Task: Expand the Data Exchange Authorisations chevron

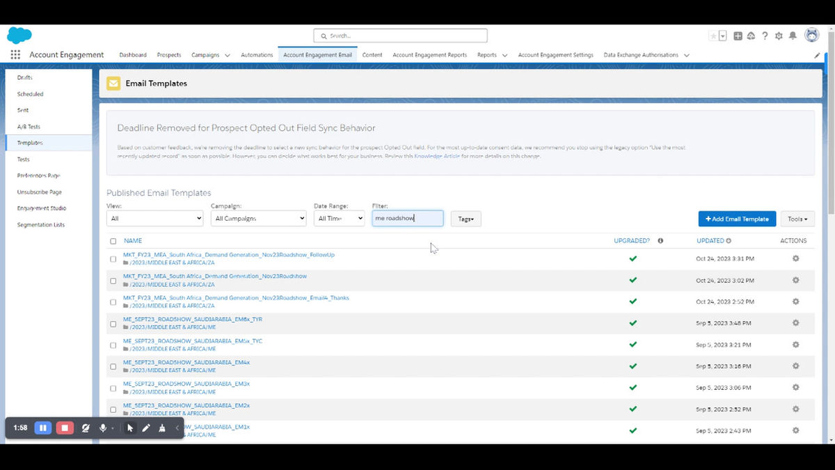Action: click(x=686, y=55)
